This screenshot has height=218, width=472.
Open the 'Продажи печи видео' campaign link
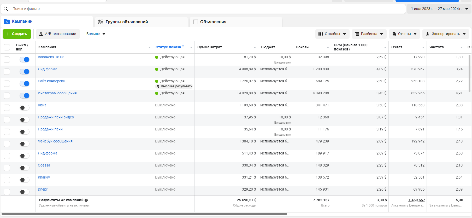point(56,117)
